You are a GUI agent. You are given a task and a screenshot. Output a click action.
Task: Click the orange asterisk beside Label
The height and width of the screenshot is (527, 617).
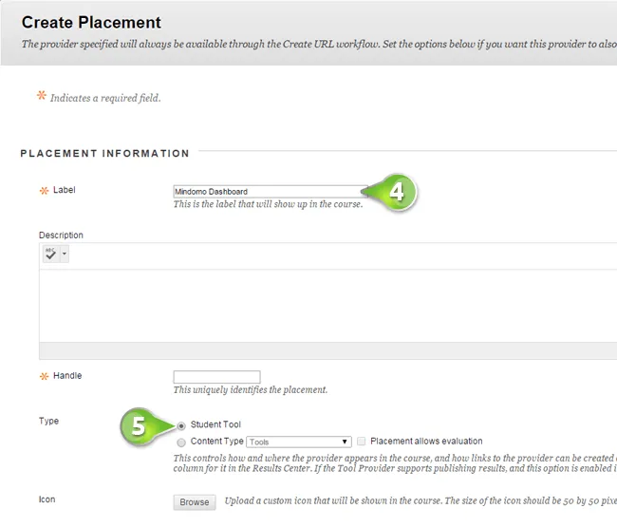coord(43,191)
